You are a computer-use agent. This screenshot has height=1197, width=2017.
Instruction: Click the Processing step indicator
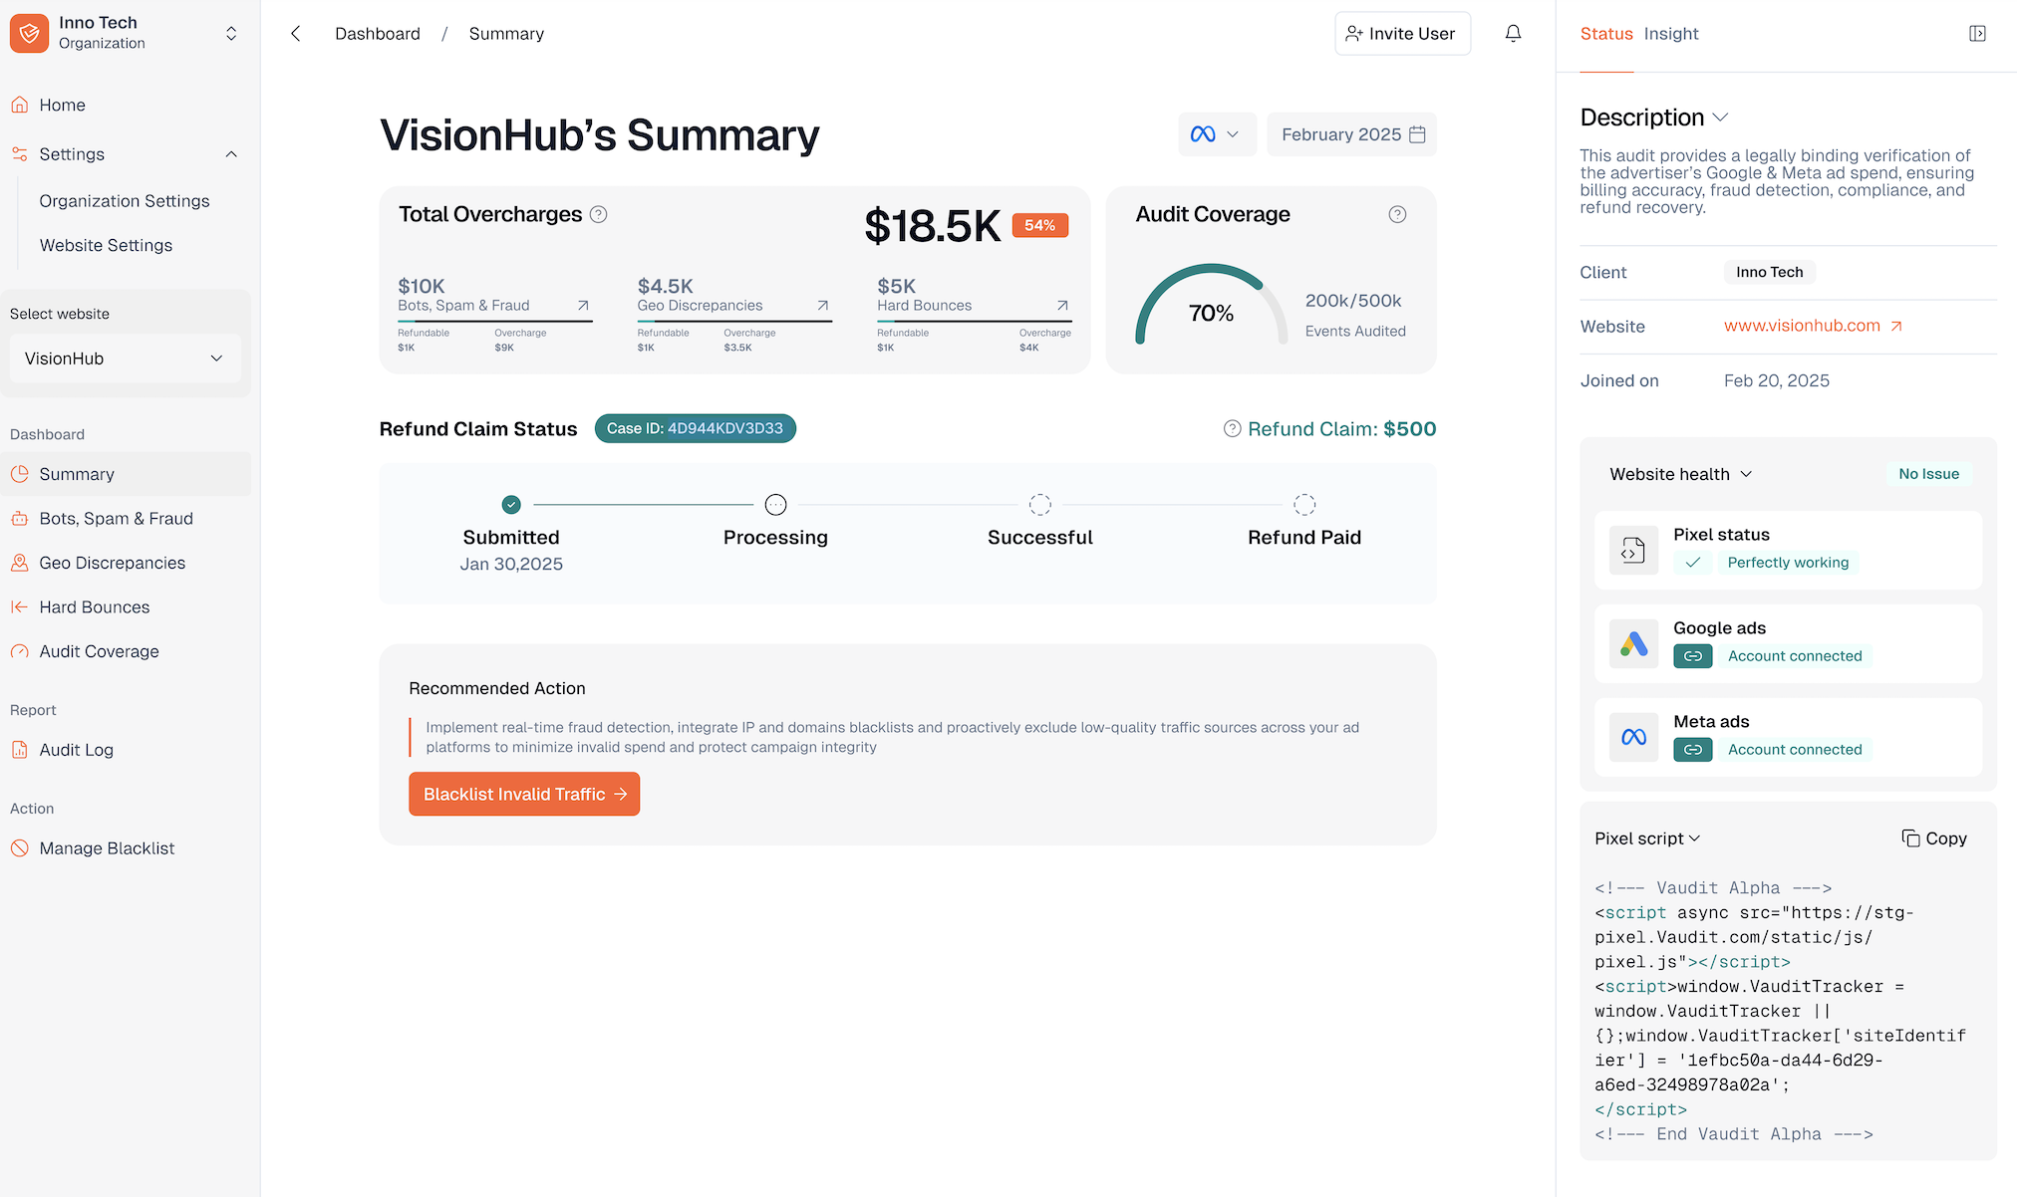(775, 505)
